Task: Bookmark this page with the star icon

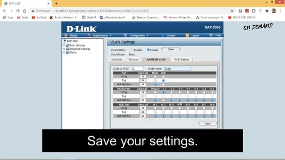Action: click(232, 11)
